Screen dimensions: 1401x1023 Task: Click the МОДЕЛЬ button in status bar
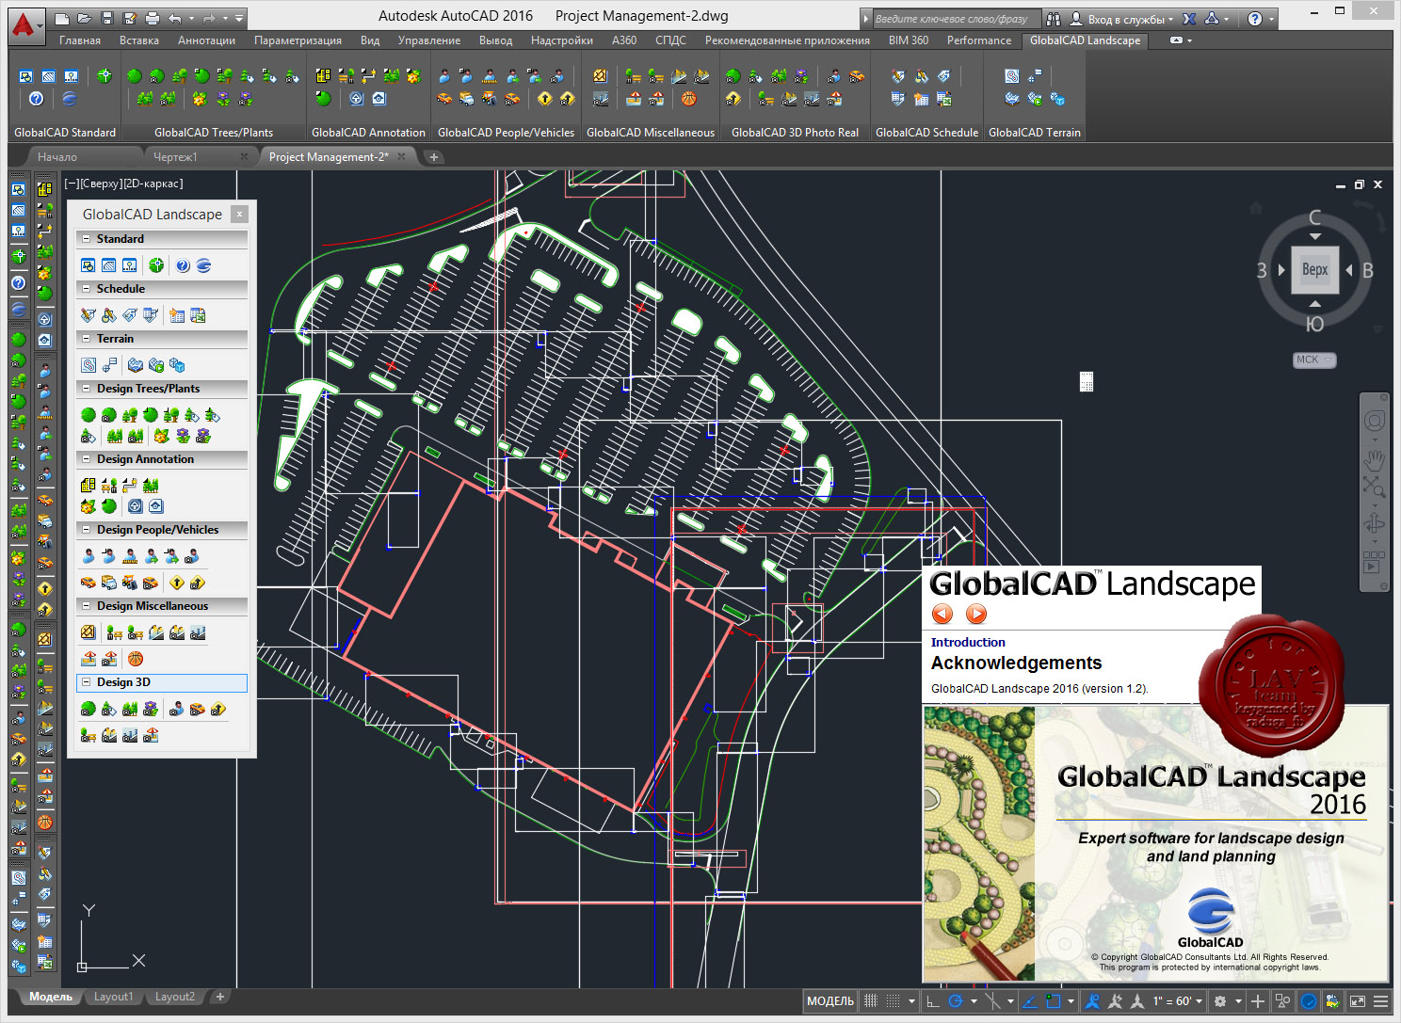pos(830,1001)
